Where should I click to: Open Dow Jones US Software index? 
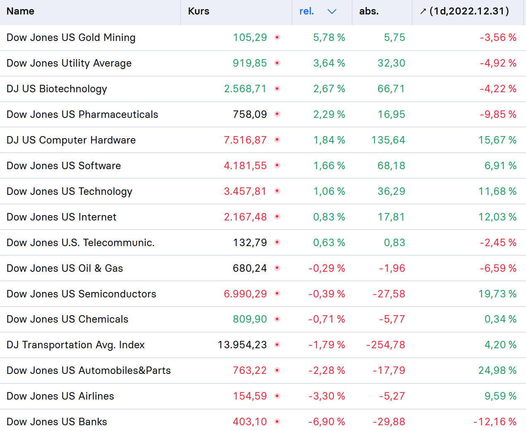point(64,166)
